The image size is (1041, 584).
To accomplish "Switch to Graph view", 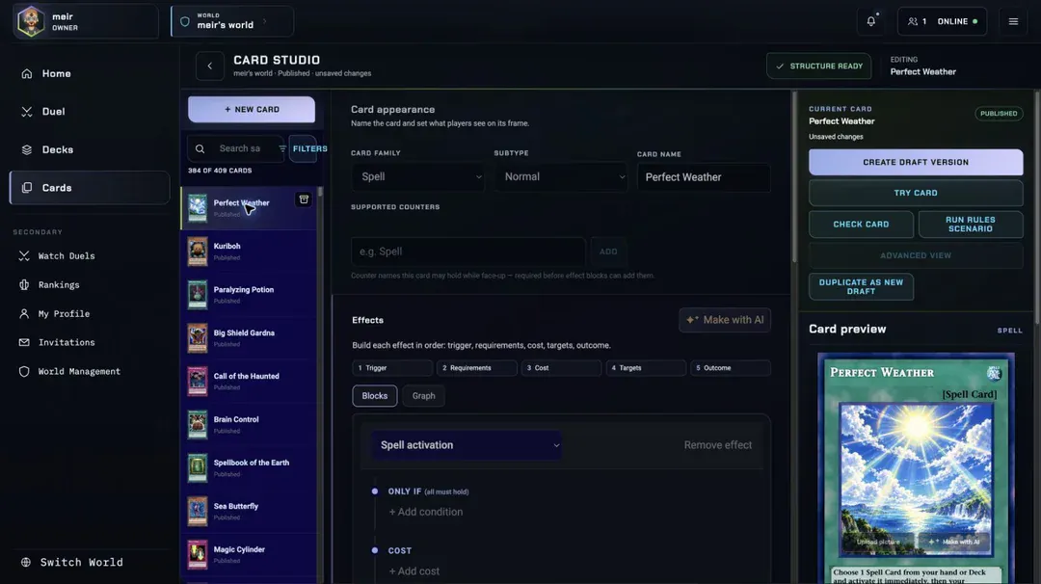I will pos(423,396).
